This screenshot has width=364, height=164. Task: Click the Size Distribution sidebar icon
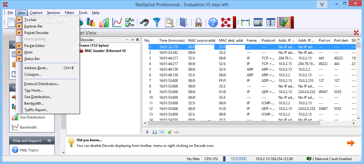[15, 117]
